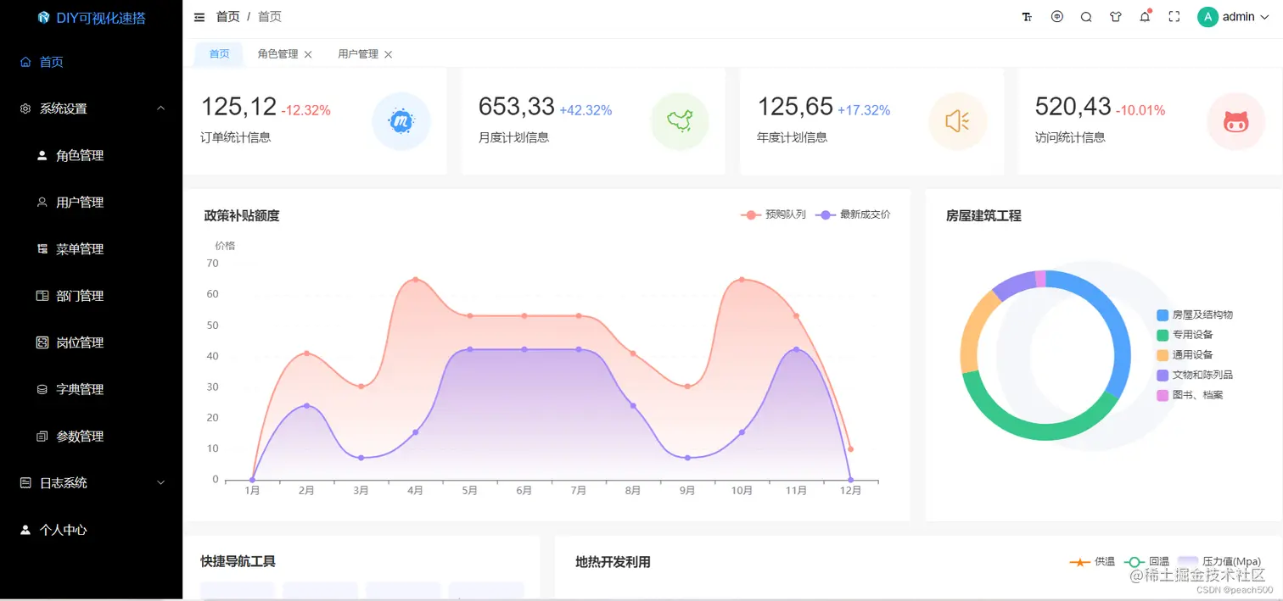Open 参数管理 in sidebar
This screenshot has height=601, width=1283.
tap(91, 436)
